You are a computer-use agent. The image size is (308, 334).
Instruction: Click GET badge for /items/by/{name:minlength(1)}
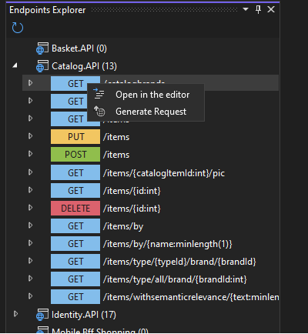tap(75, 243)
